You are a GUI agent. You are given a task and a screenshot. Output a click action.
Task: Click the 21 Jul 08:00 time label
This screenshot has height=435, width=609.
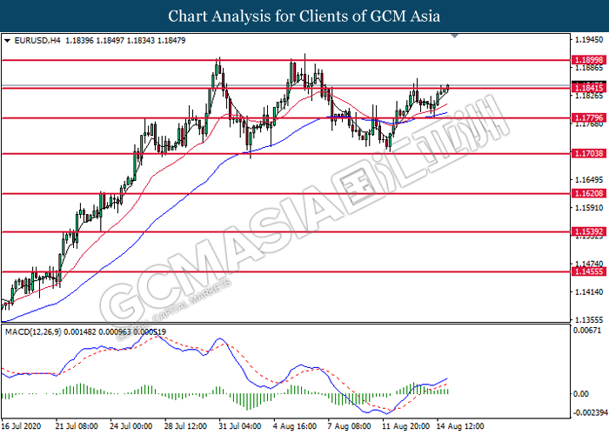tap(77, 426)
